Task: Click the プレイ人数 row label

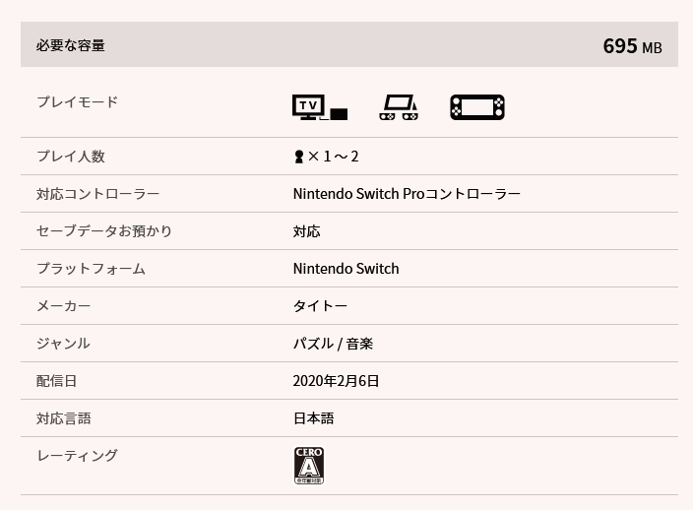Action: point(70,157)
